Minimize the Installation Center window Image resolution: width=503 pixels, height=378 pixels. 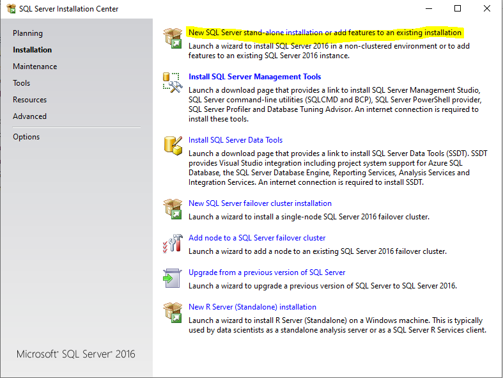[x=429, y=9]
